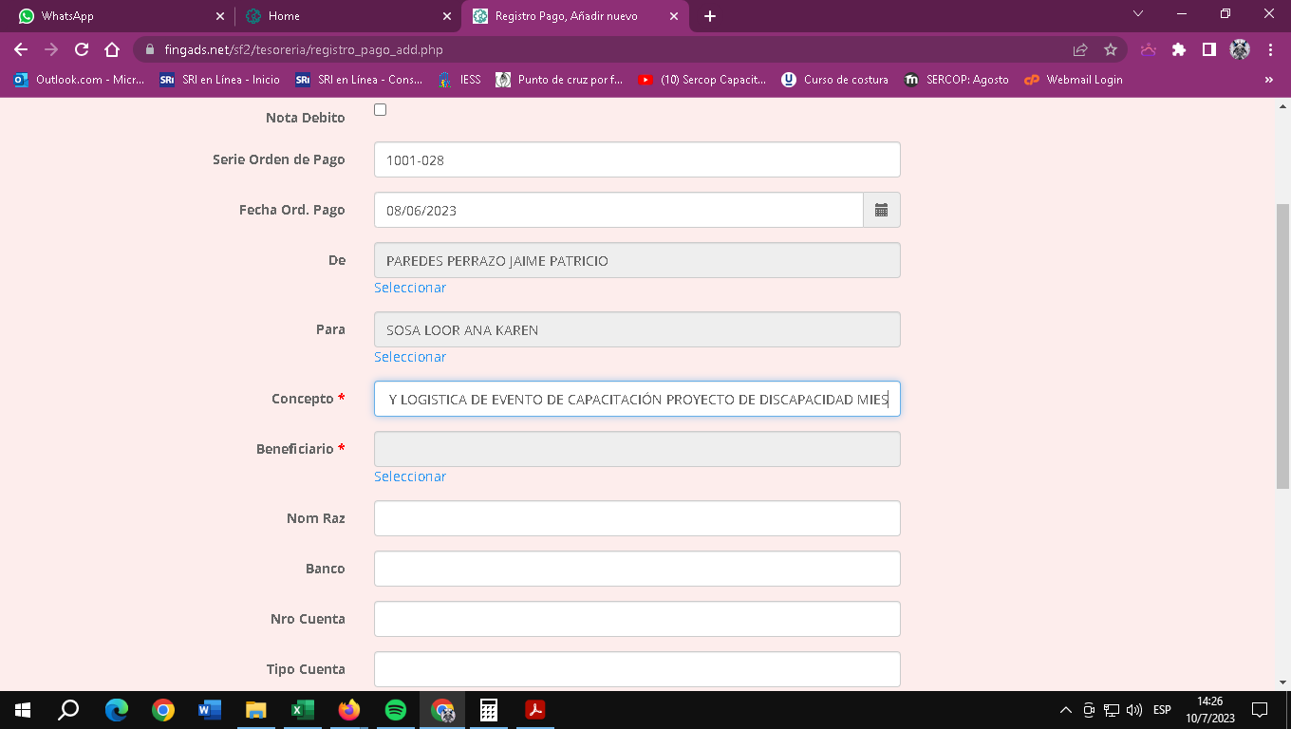Viewport: 1291px width, 729px height.
Task: Launch Excel from the taskbar
Action: 303,710
